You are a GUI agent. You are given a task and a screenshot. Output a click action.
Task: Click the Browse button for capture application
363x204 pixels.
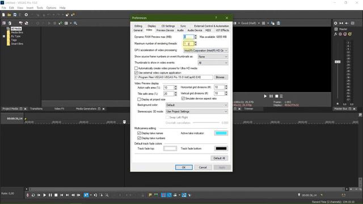pos(221,77)
